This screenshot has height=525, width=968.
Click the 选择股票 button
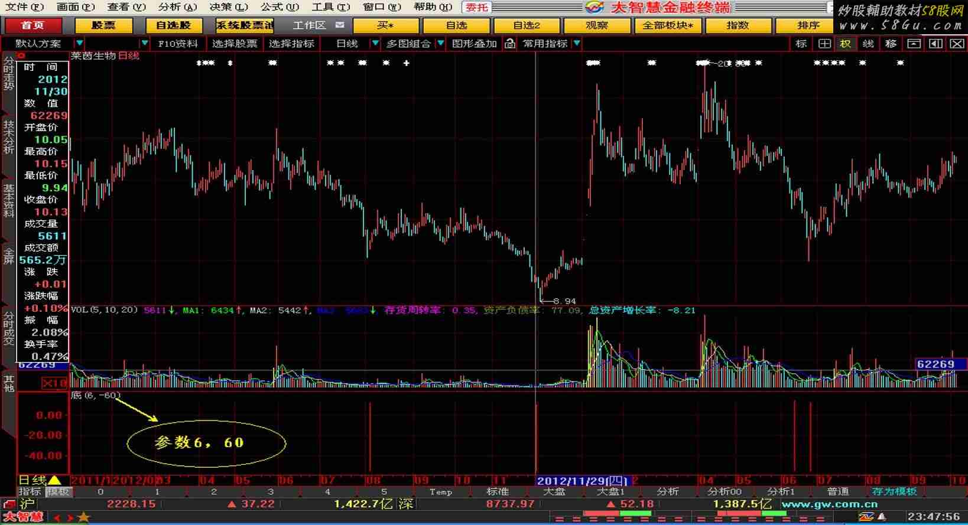[x=235, y=44]
